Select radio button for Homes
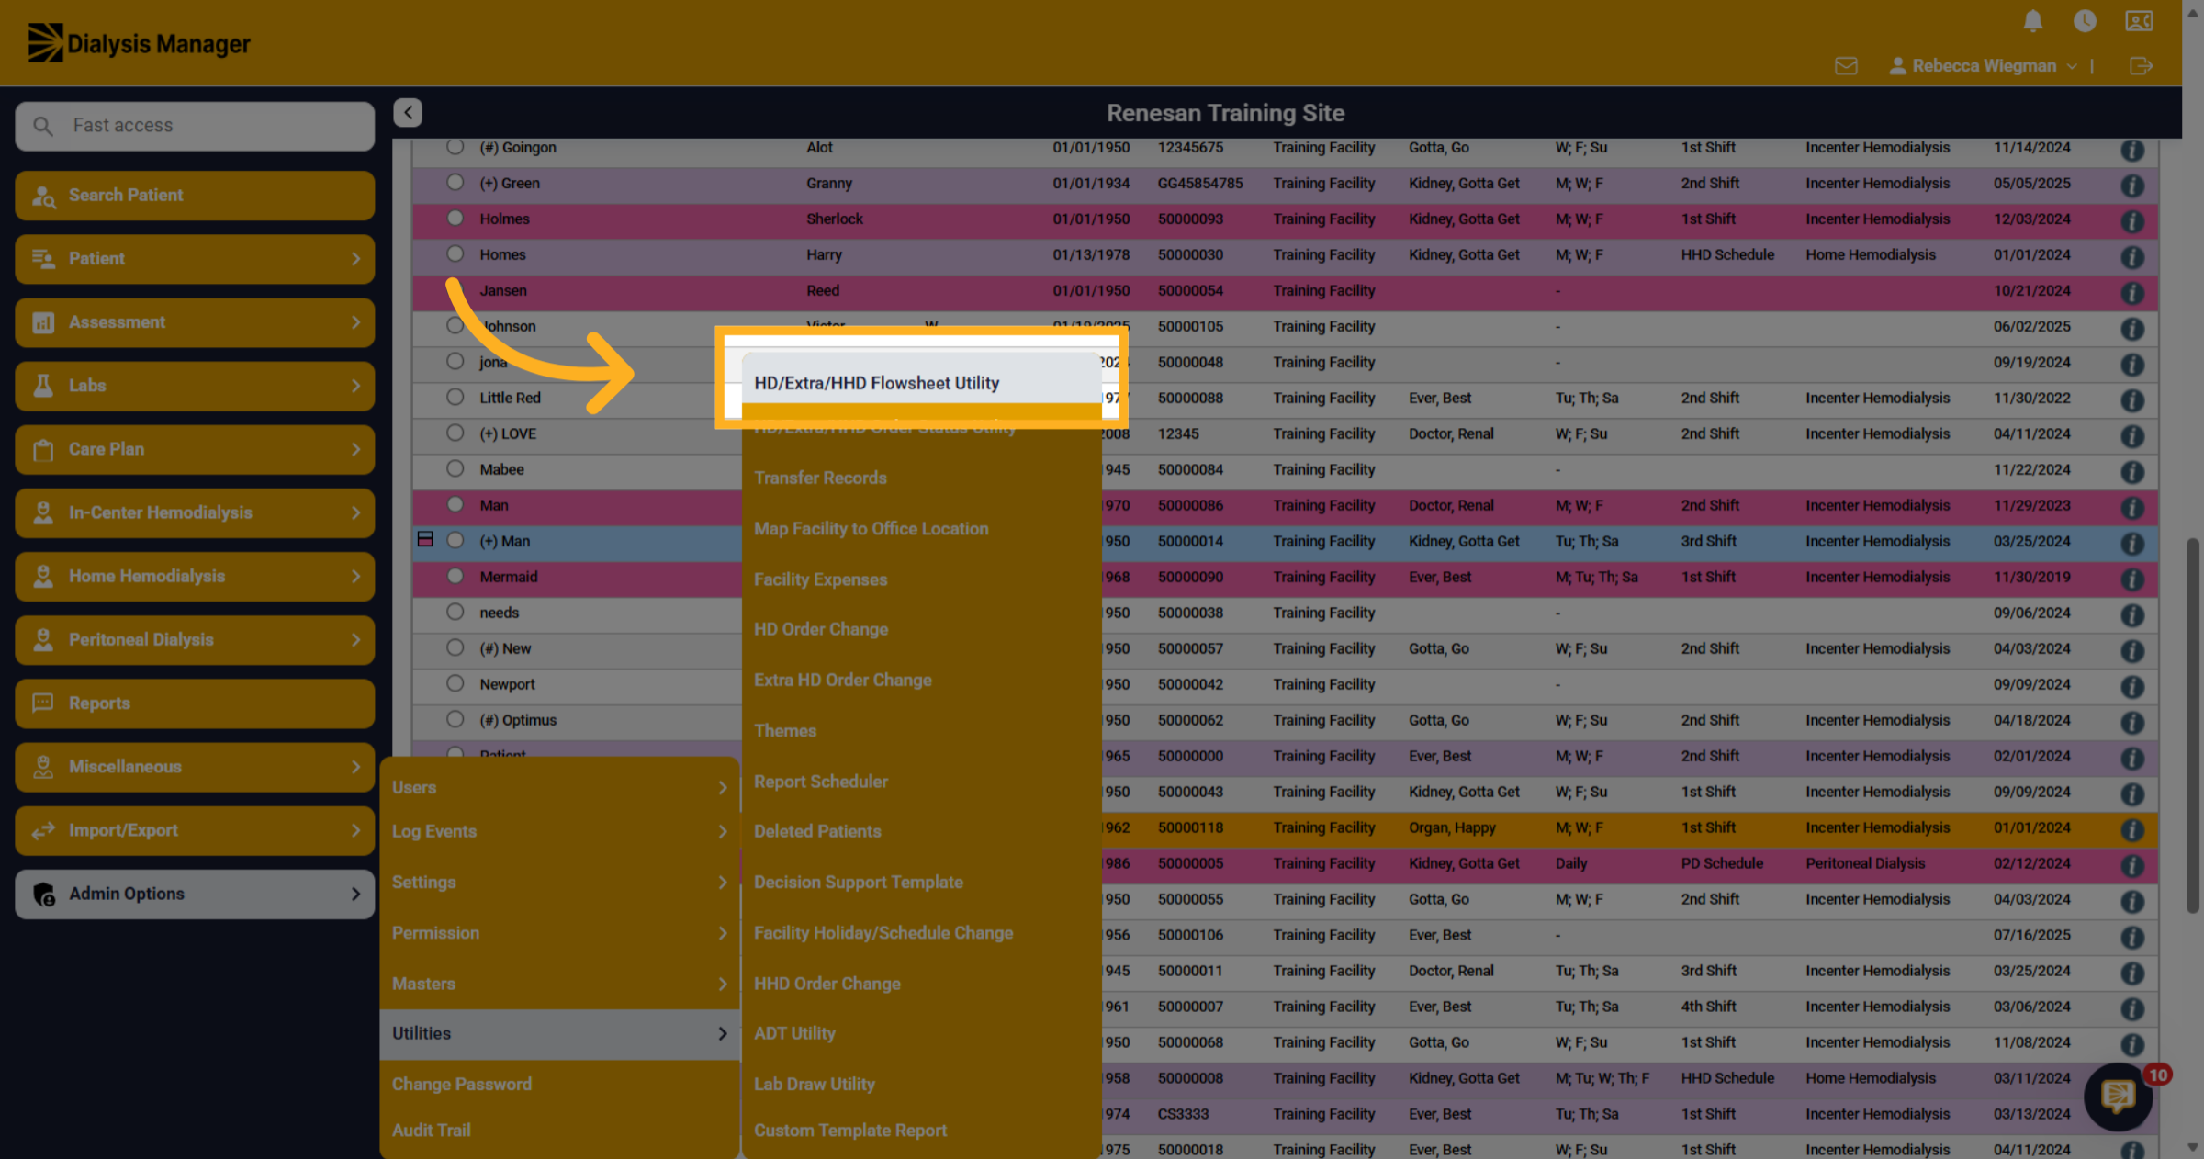 click(x=455, y=253)
